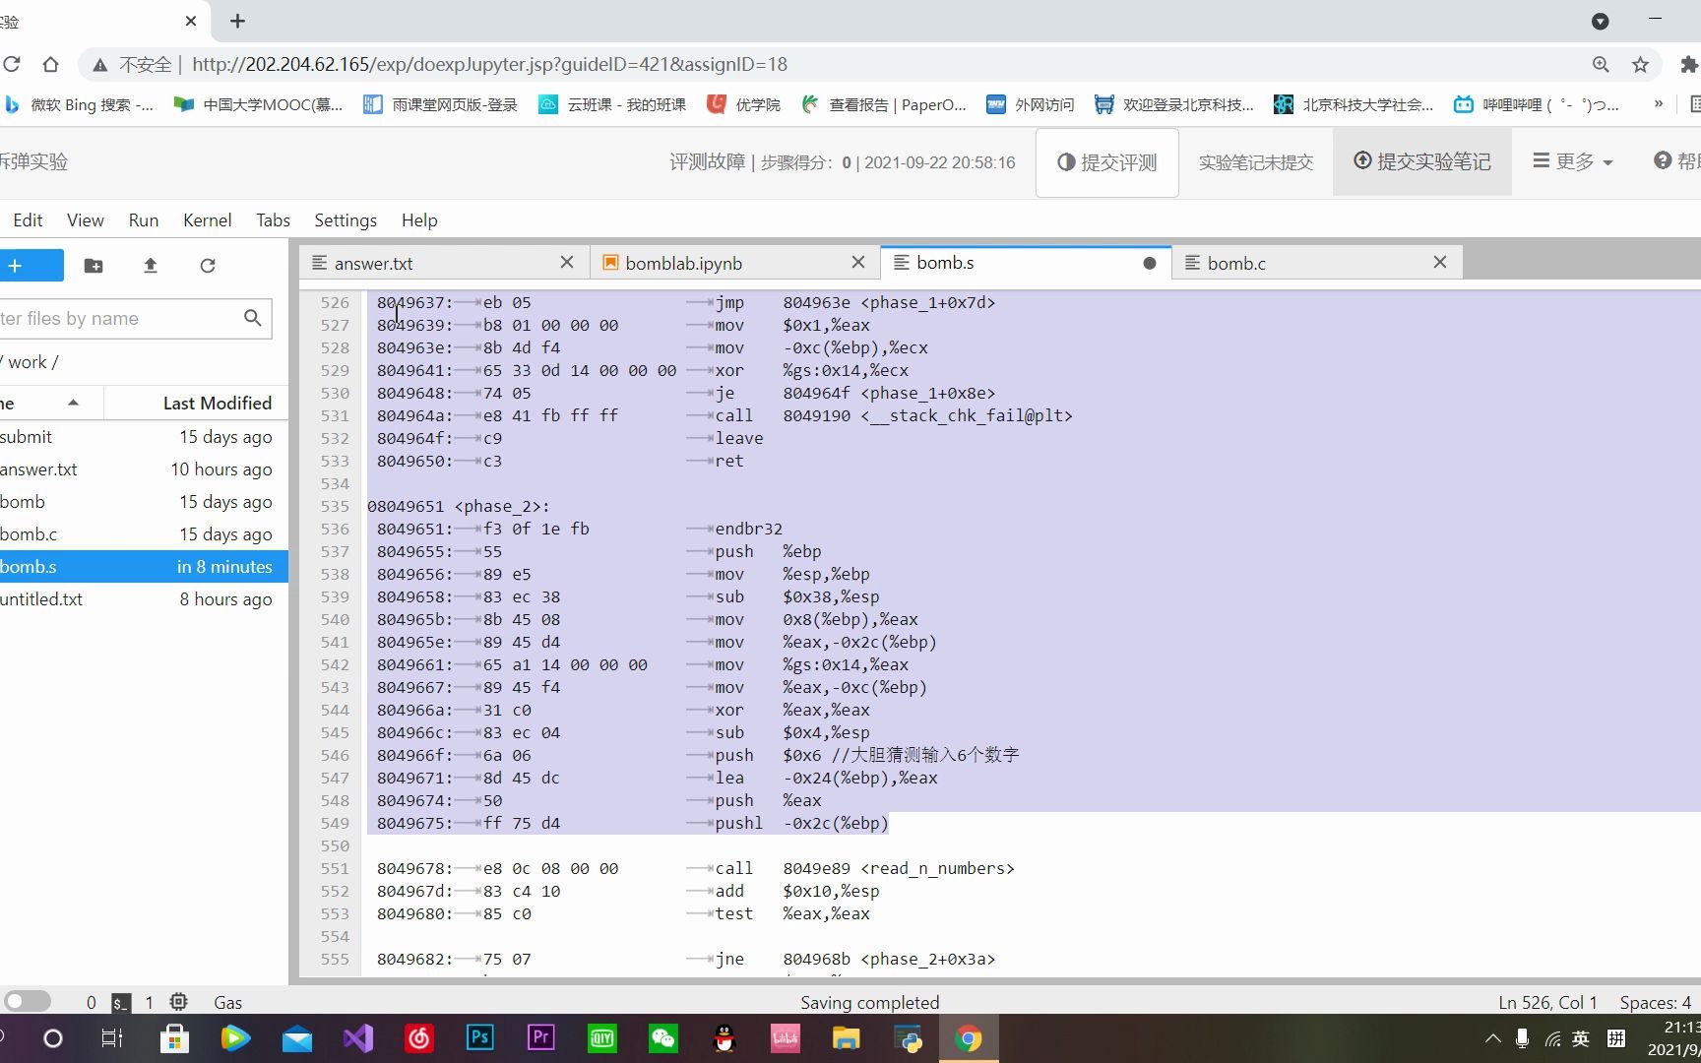1701x1063 pixels.
Task: Click the Spaces: 4 indentation setting
Action: click(x=1655, y=1002)
